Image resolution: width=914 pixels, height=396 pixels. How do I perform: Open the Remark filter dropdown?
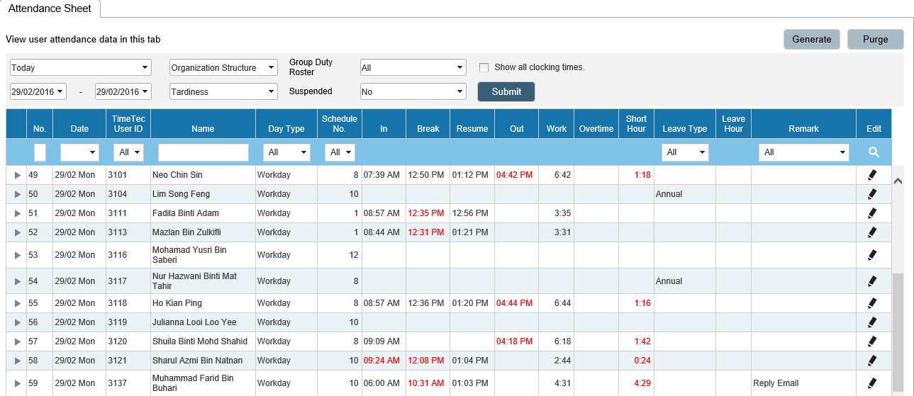coord(803,152)
